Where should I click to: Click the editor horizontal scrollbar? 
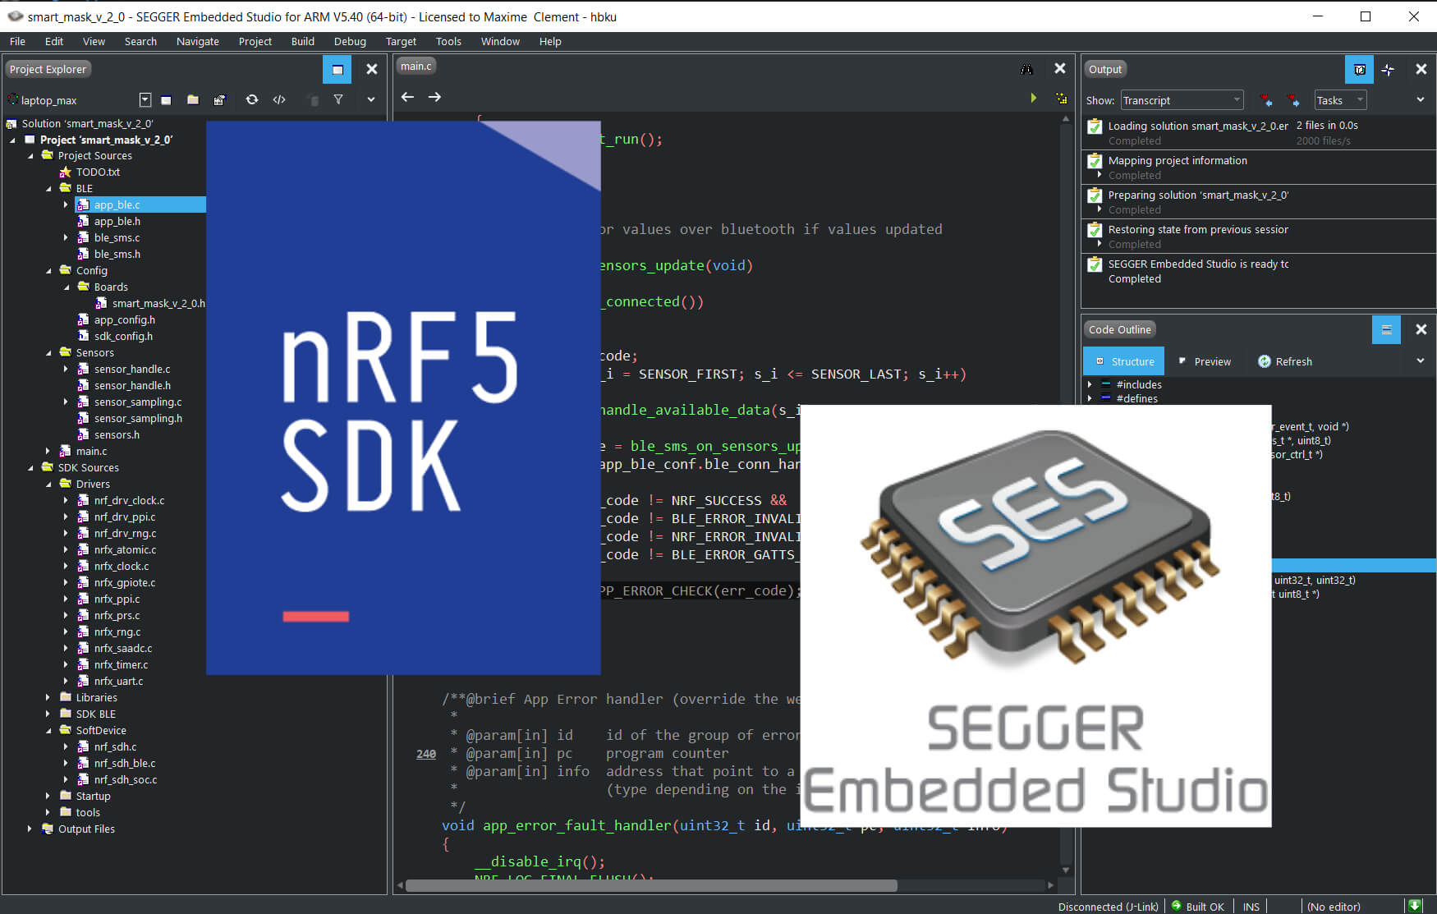pyautogui.click(x=651, y=885)
